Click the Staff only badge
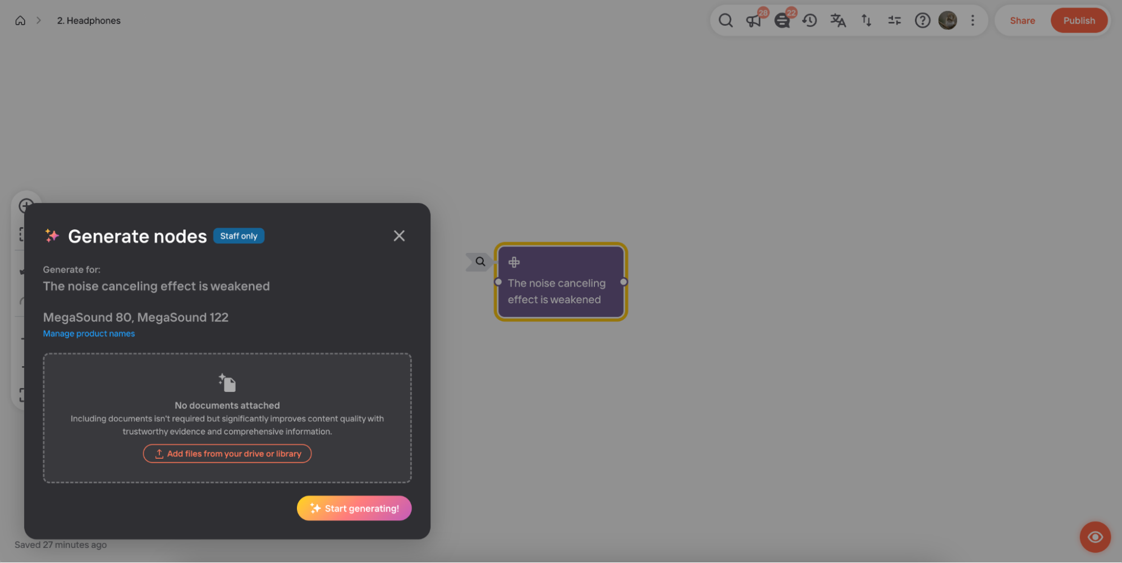Screen dimensions: 1122x563 coord(239,236)
